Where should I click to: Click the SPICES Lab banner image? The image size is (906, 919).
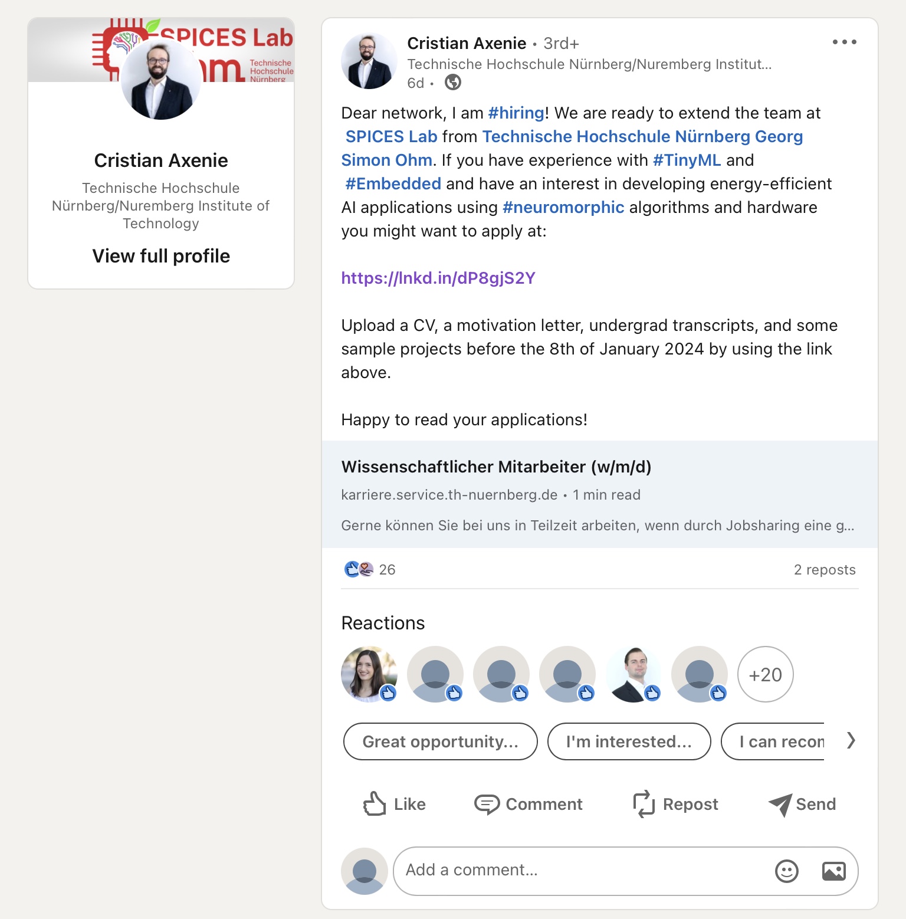pos(161,50)
